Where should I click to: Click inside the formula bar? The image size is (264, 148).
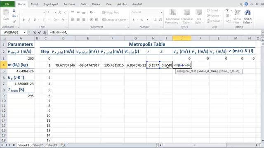(155, 32)
